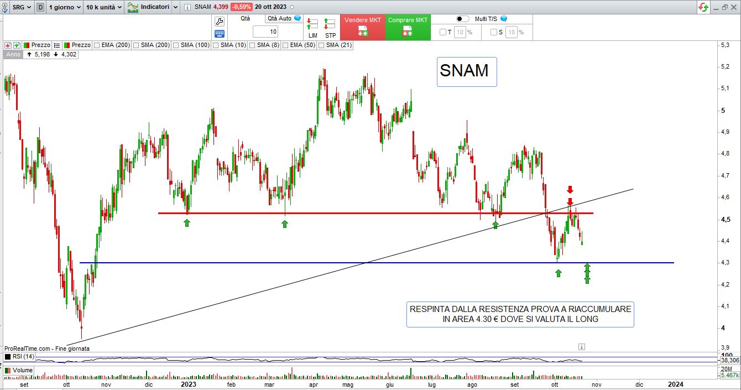Click the D timeframe button

click(40, 7)
